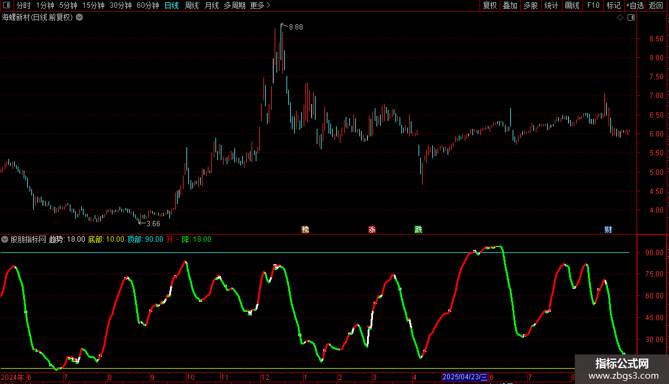
Task: Select the 日线 daily tab
Action: [172, 5]
